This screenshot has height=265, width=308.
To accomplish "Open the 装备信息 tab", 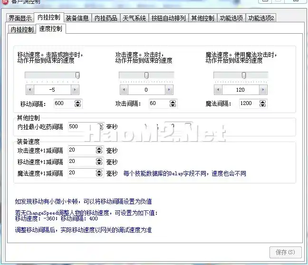I will (x=77, y=18).
